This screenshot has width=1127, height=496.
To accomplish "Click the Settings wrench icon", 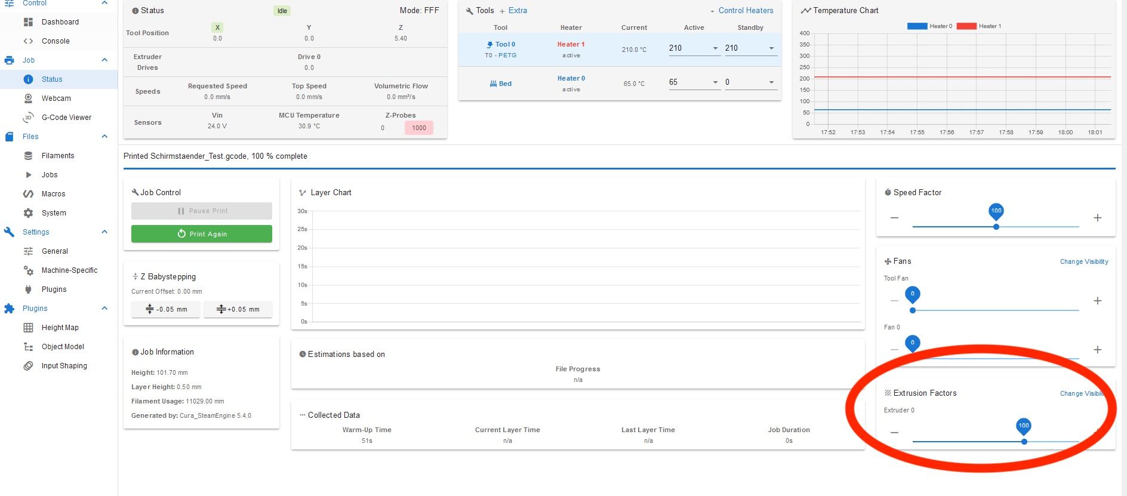I will 9,232.
